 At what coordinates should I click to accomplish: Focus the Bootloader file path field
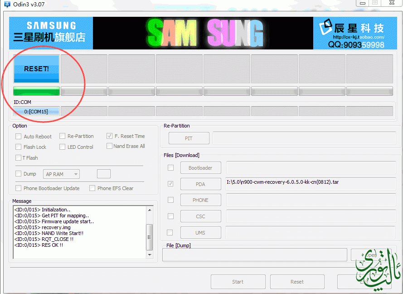[x=311, y=168]
